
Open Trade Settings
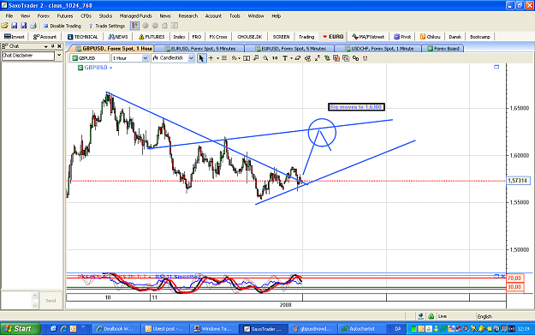click(107, 26)
